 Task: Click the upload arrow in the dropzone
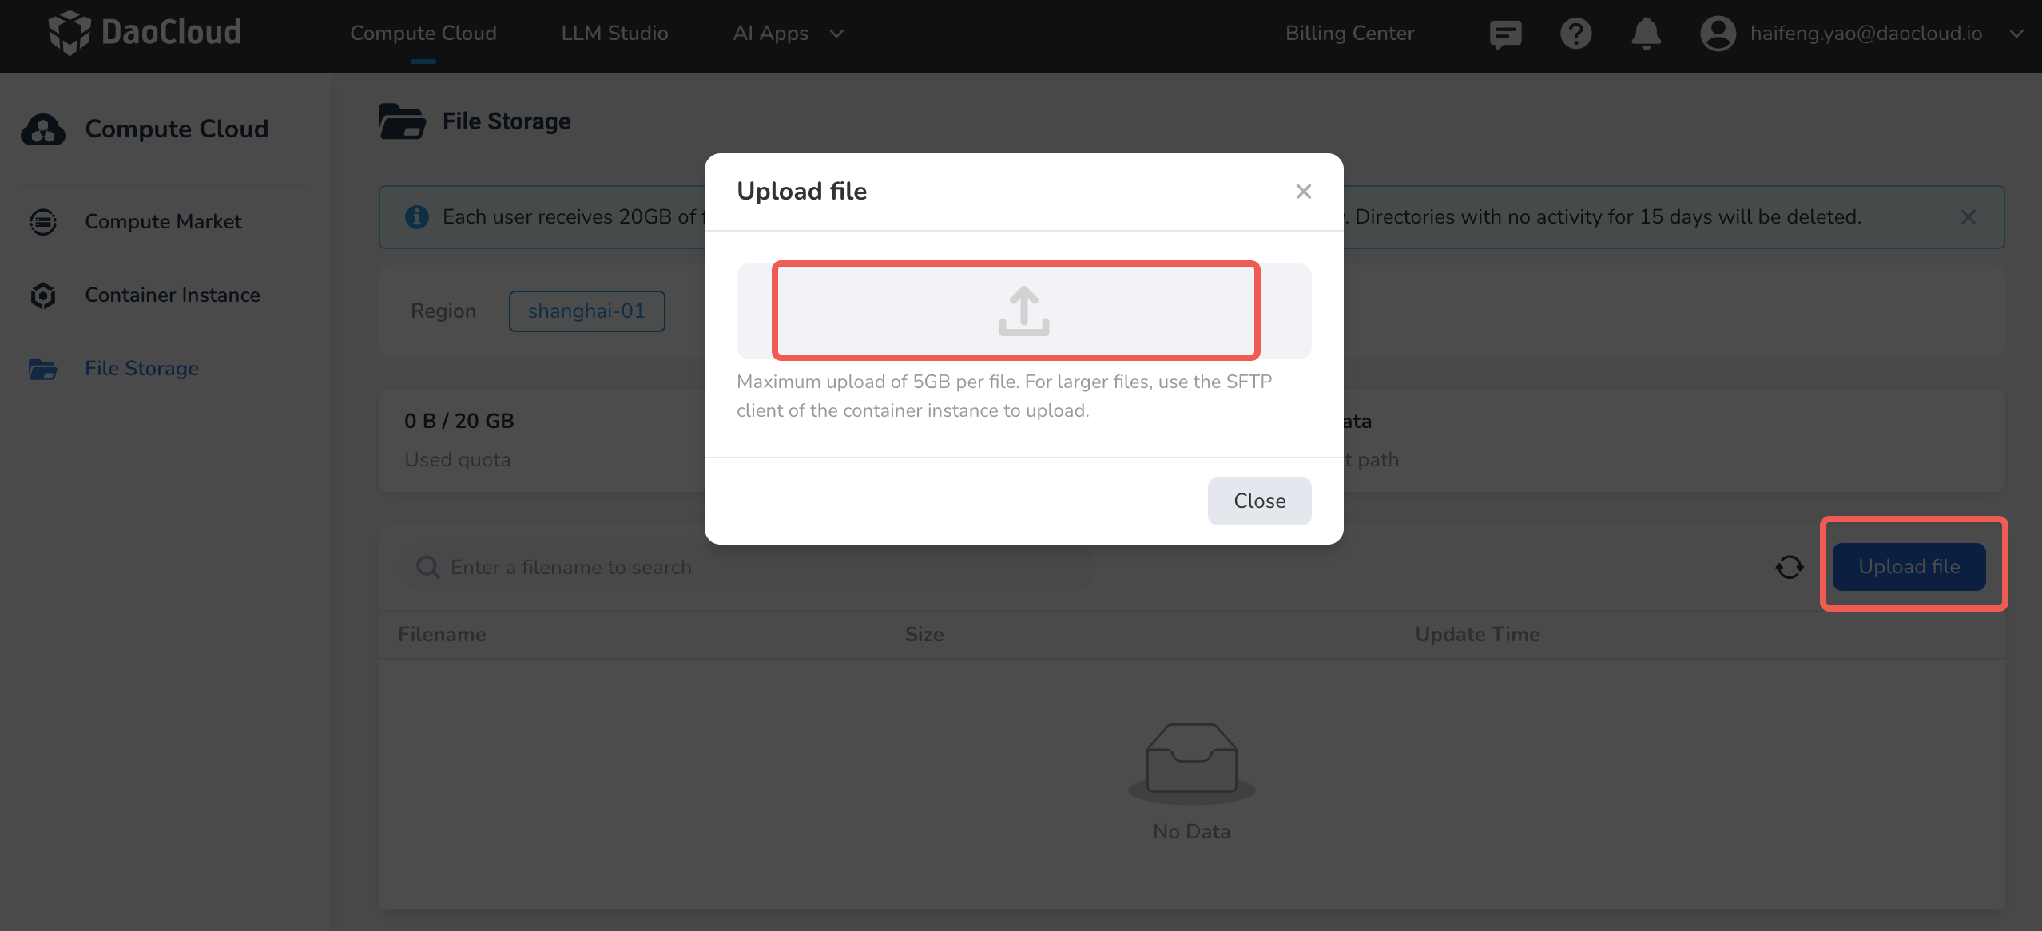coord(1023,311)
